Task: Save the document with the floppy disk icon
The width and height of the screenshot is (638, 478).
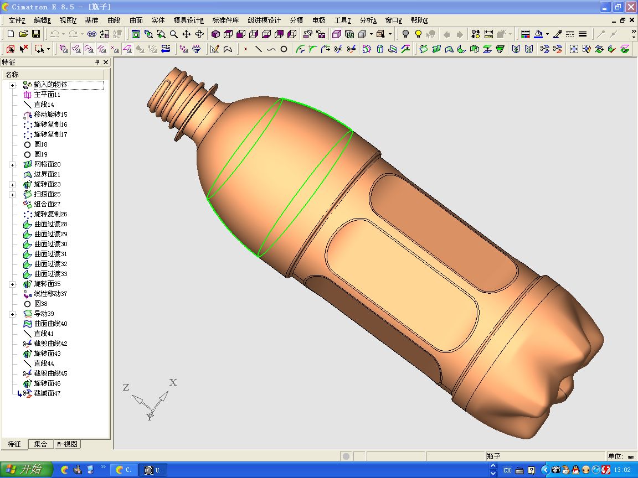Action: pos(36,34)
